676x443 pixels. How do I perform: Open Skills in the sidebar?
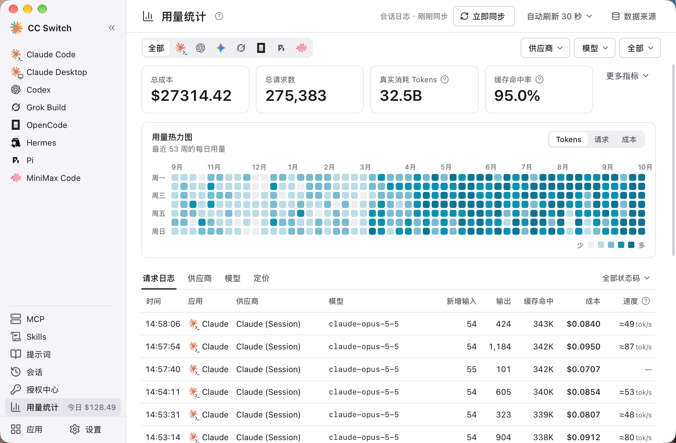pyautogui.click(x=63, y=337)
